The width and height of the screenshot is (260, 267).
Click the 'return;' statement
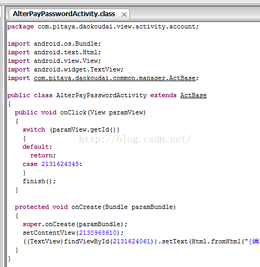pos(43,155)
